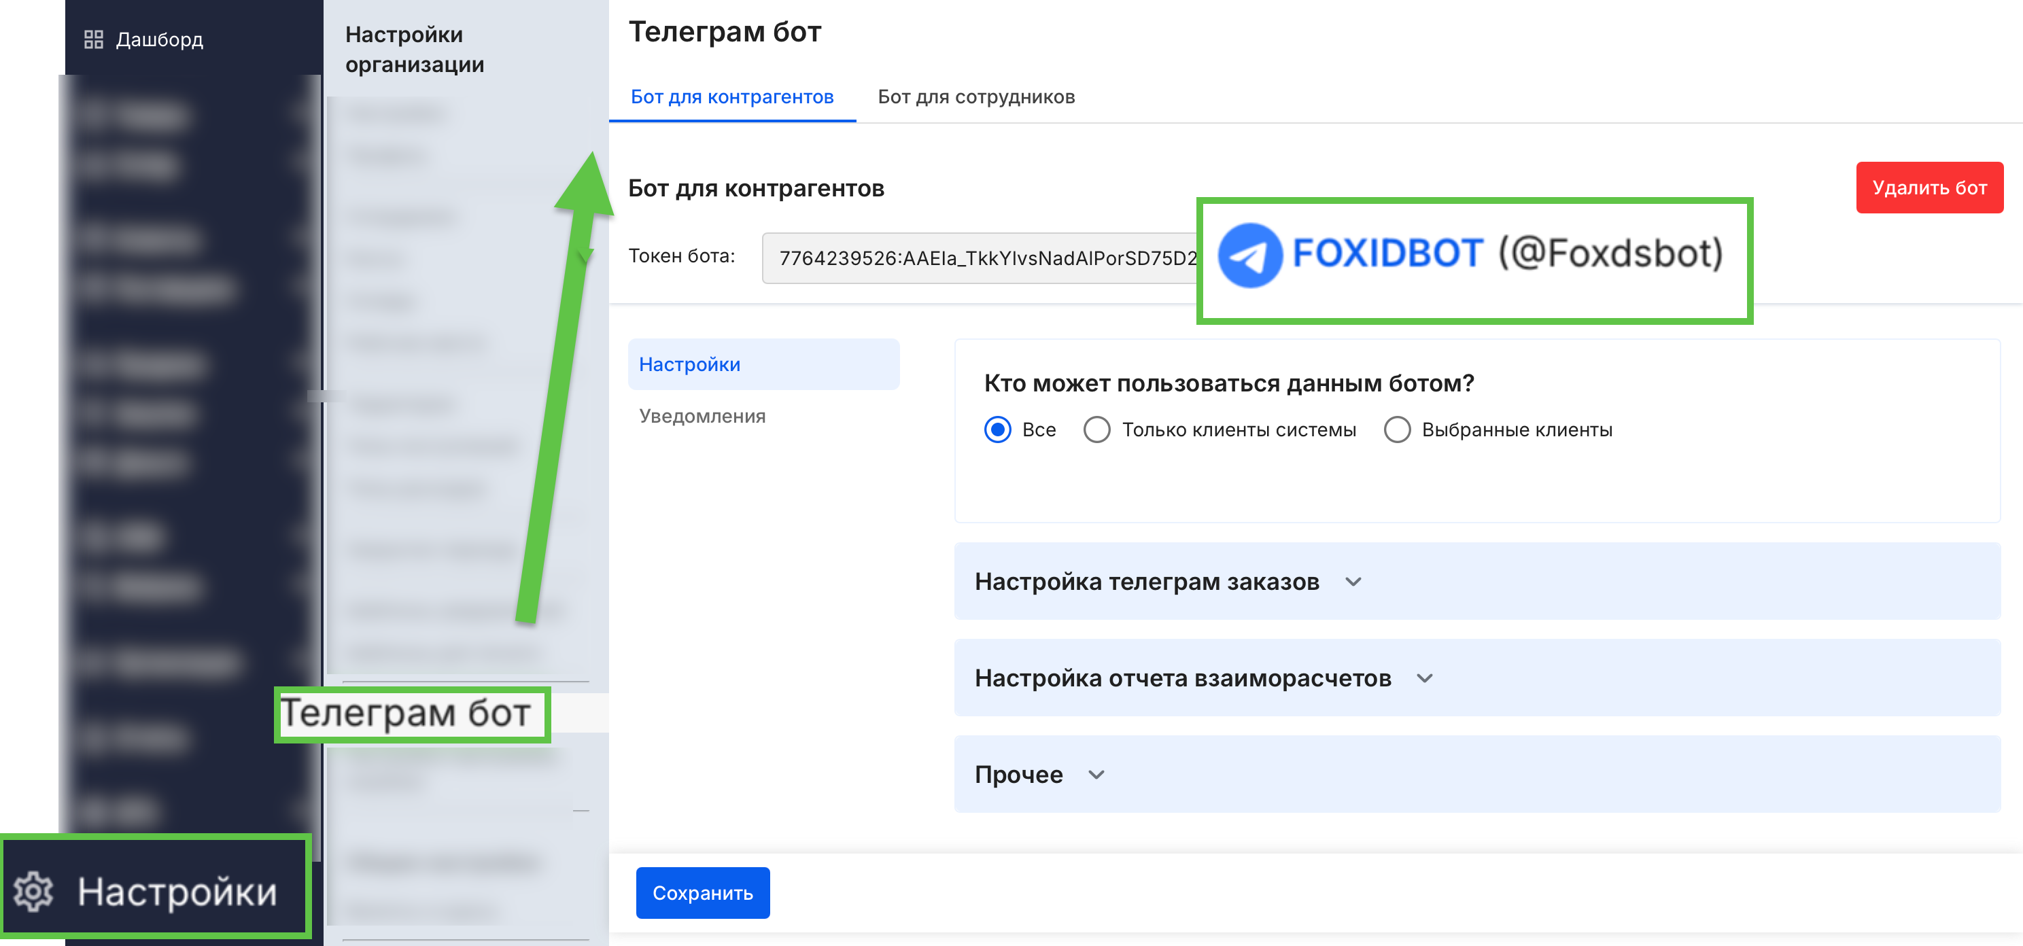This screenshot has width=2023, height=946.
Task: Click the blue 'Сохранить' button
Action: point(702,892)
